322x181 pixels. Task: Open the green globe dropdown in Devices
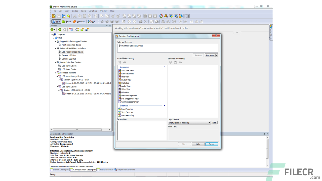pyautogui.click(x=53, y=30)
